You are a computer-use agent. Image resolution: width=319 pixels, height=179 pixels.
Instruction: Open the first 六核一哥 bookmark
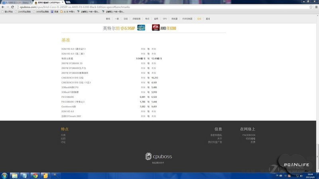point(88,12)
